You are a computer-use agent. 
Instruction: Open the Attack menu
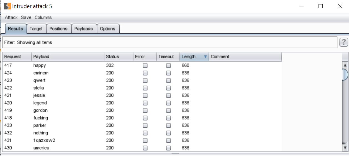coord(11,17)
